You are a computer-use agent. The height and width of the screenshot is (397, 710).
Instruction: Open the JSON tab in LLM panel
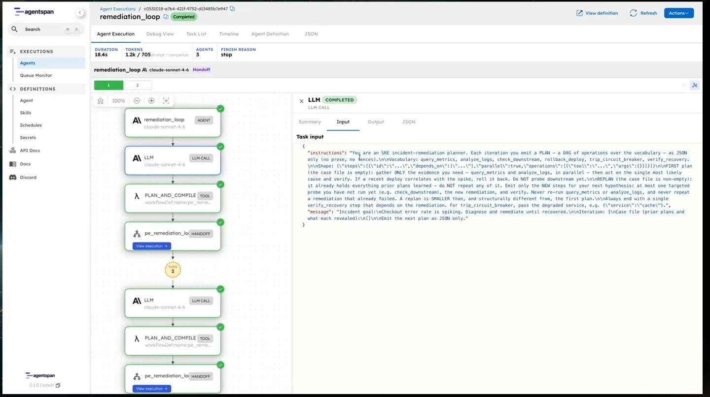click(x=409, y=122)
